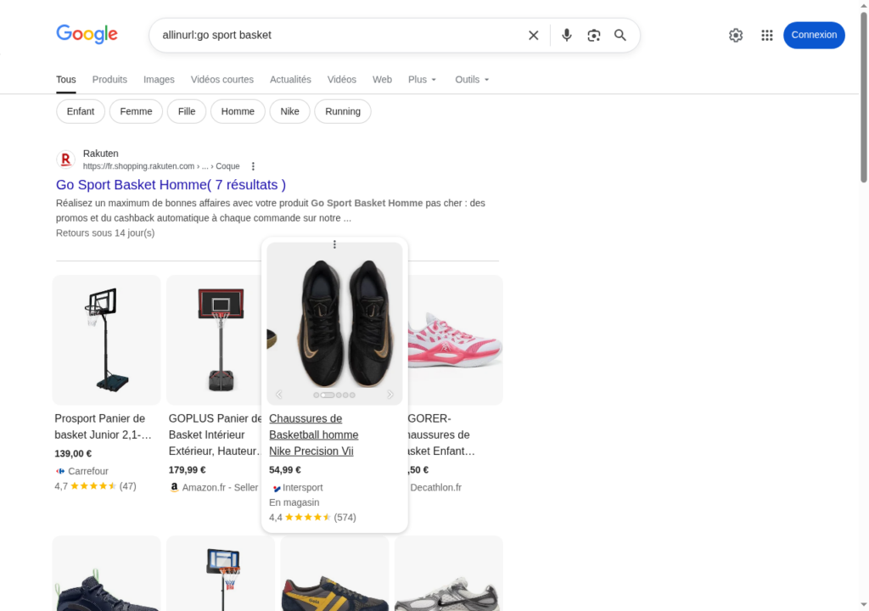Open three-dot menu on Nike shoe card
The image size is (869, 611).
334,244
